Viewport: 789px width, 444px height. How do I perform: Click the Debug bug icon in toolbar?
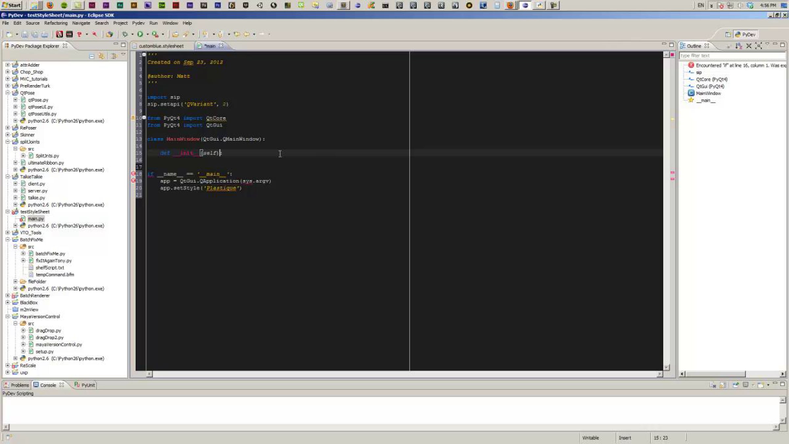tap(125, 34)
